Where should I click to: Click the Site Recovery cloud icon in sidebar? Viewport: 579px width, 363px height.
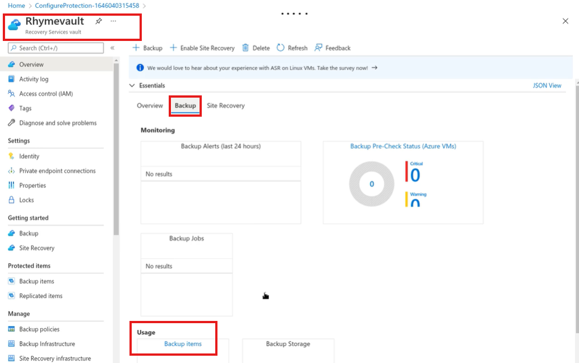[x=11, y=247]
